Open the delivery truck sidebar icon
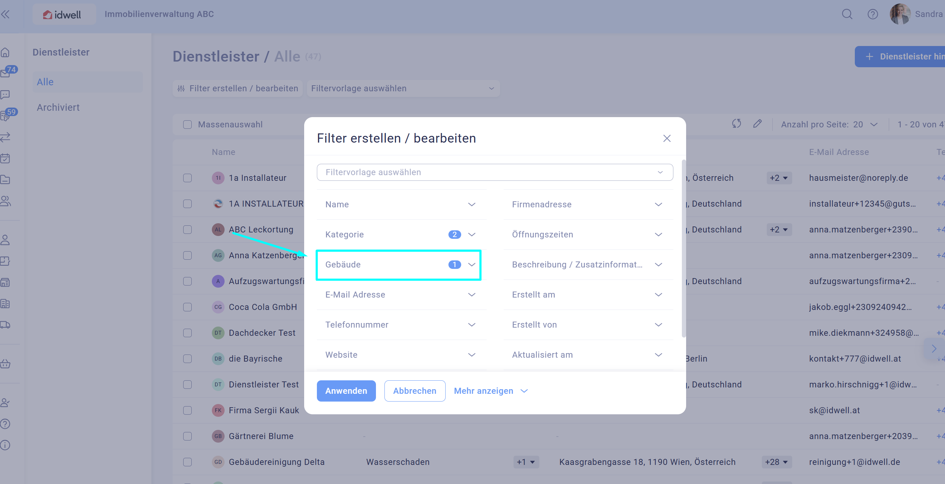 coord(5,325)
